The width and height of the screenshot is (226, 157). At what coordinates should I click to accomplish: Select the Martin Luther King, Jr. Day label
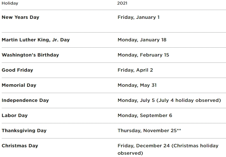point(35,40)
